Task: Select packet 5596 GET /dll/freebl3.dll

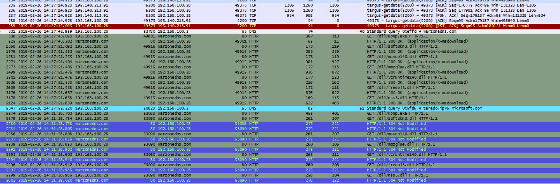Action: [x=280, y=165]
